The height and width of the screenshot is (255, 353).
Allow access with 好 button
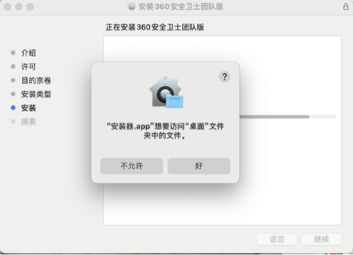pos(199,166)
